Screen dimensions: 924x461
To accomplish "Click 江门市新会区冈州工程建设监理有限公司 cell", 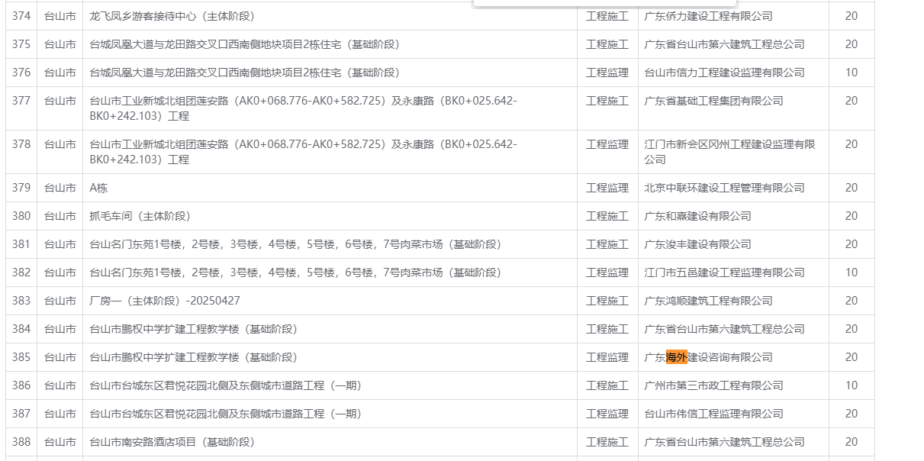I will 729,151.
